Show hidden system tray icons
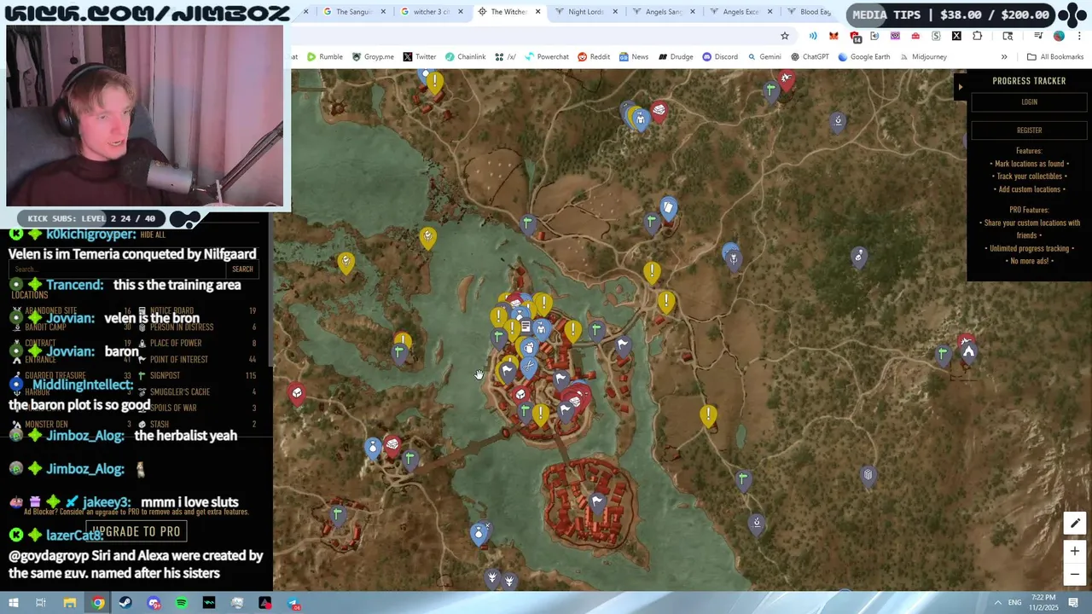Image resolution: width=1092 pixels, height=614 pixels. click(x=998, y=603)
